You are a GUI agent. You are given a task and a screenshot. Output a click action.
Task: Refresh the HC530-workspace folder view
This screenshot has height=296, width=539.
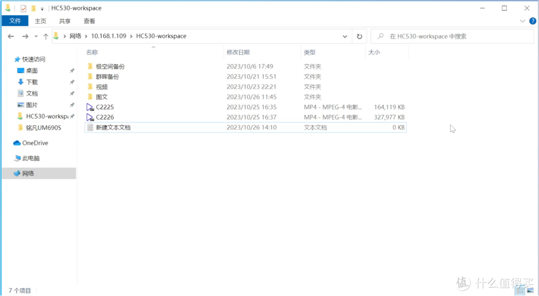(x=359, y=36)
